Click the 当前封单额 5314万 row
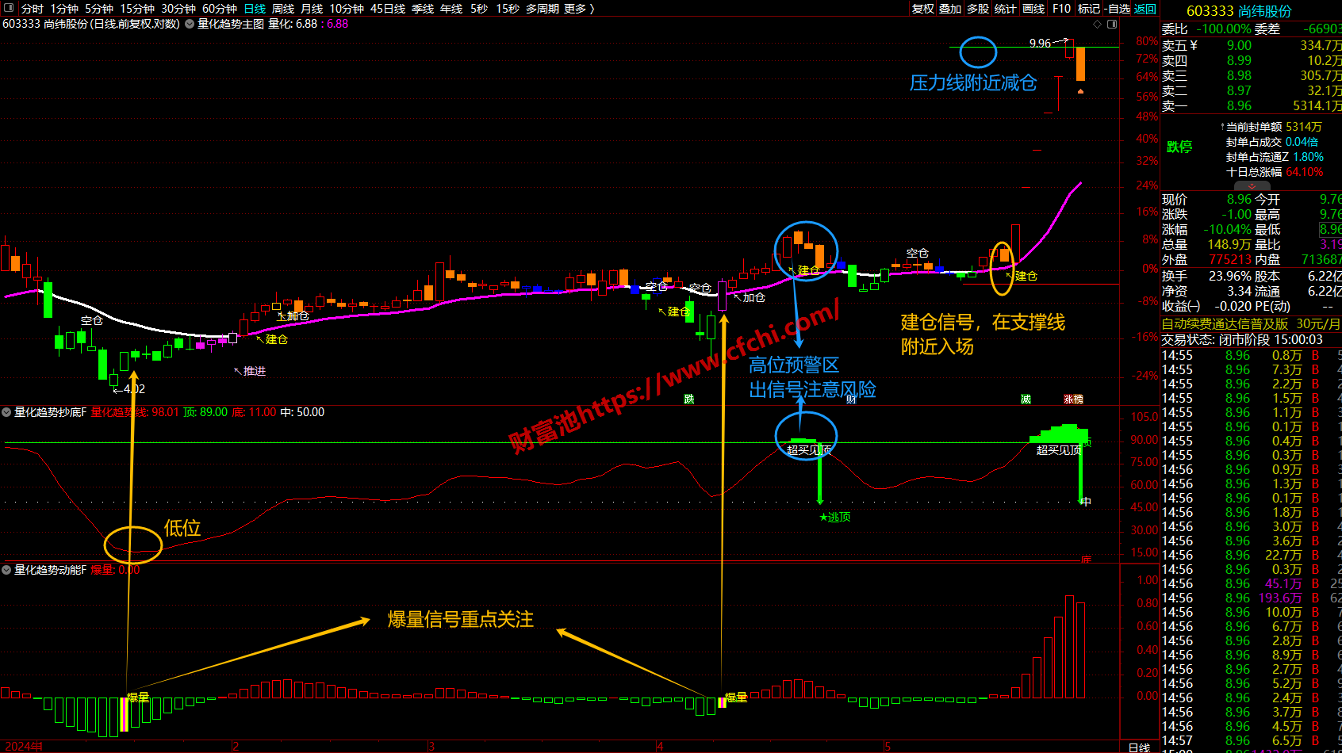Screen dimensions: 1342x753 1272,127
